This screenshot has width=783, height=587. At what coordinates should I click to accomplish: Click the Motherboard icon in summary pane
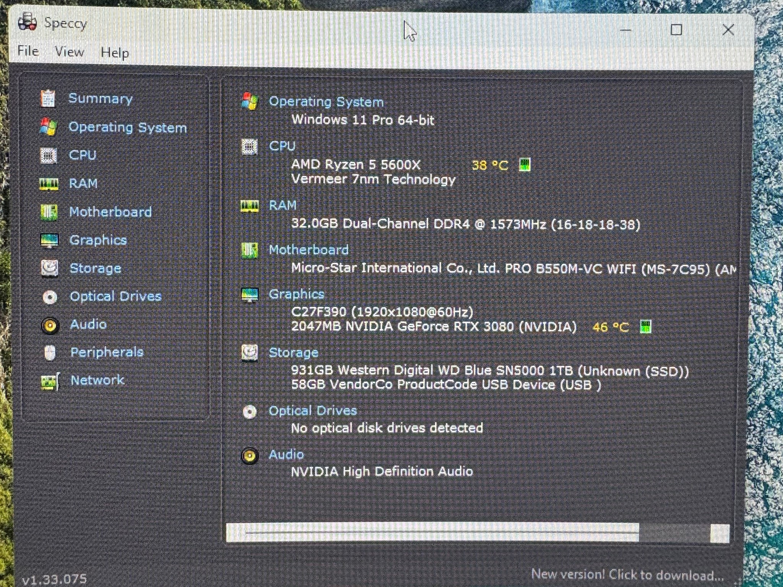click(x=250, y=250)
